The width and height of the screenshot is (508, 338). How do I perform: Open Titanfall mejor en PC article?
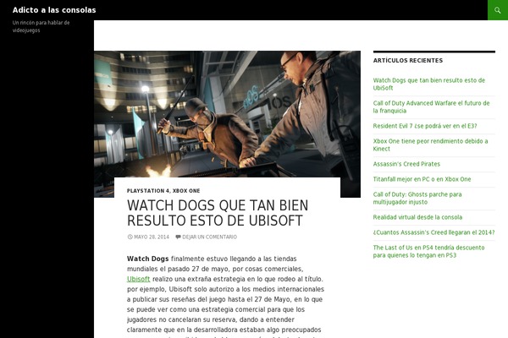[422, 179]
